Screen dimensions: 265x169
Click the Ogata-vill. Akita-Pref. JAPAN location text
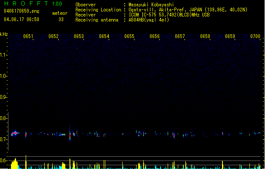click(x=188, y=10)
